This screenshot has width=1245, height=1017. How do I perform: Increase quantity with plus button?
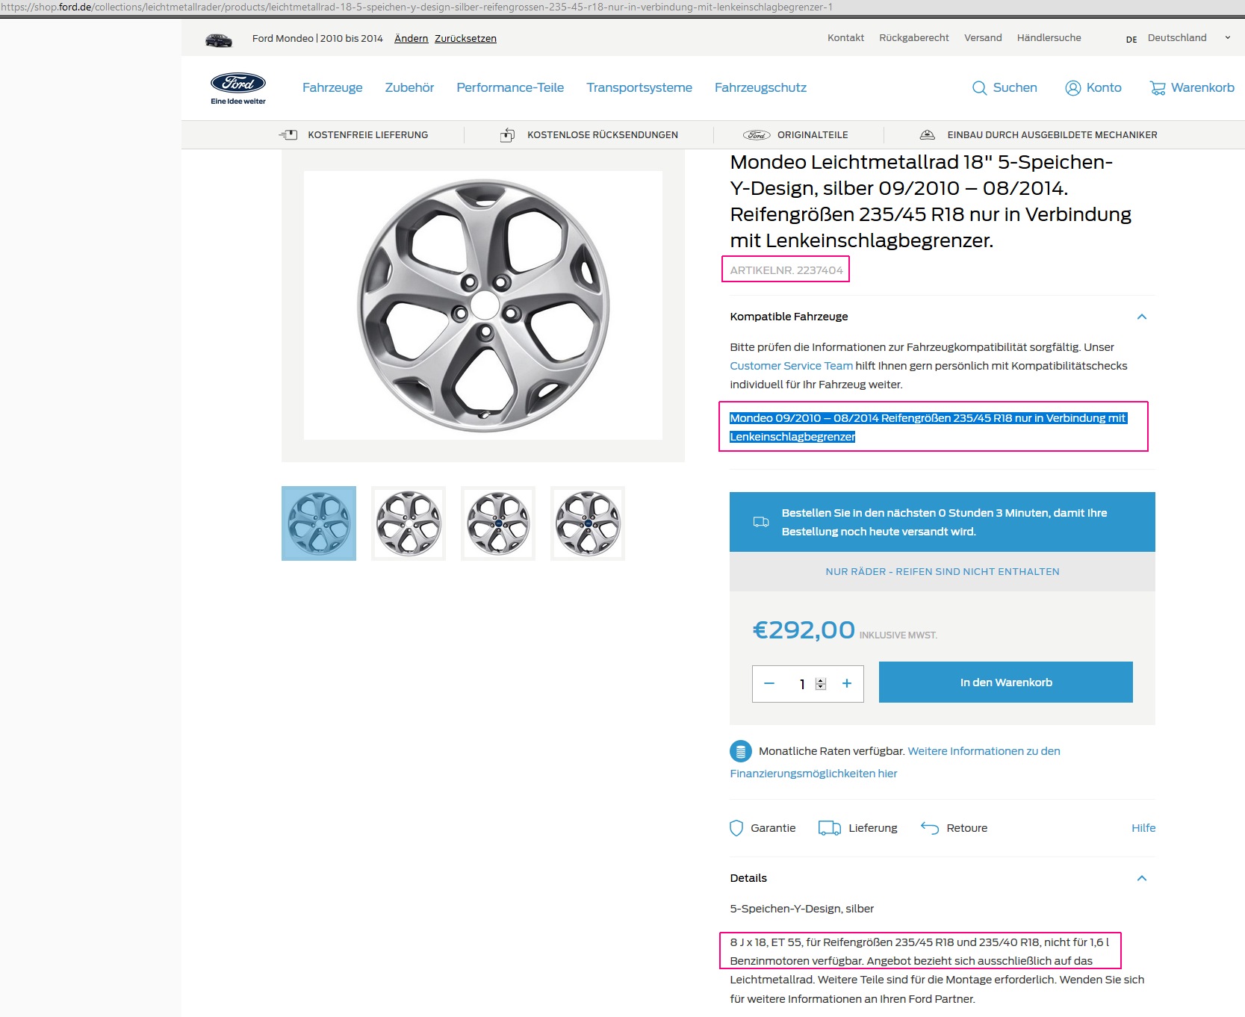(x=847, y=683)
